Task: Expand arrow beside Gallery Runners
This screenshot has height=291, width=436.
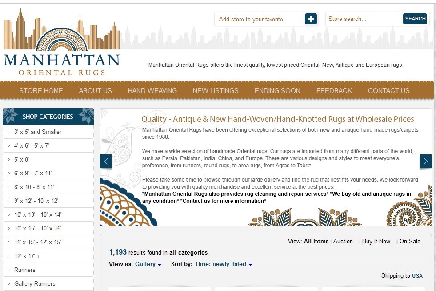Action: [x=8, y=283]
